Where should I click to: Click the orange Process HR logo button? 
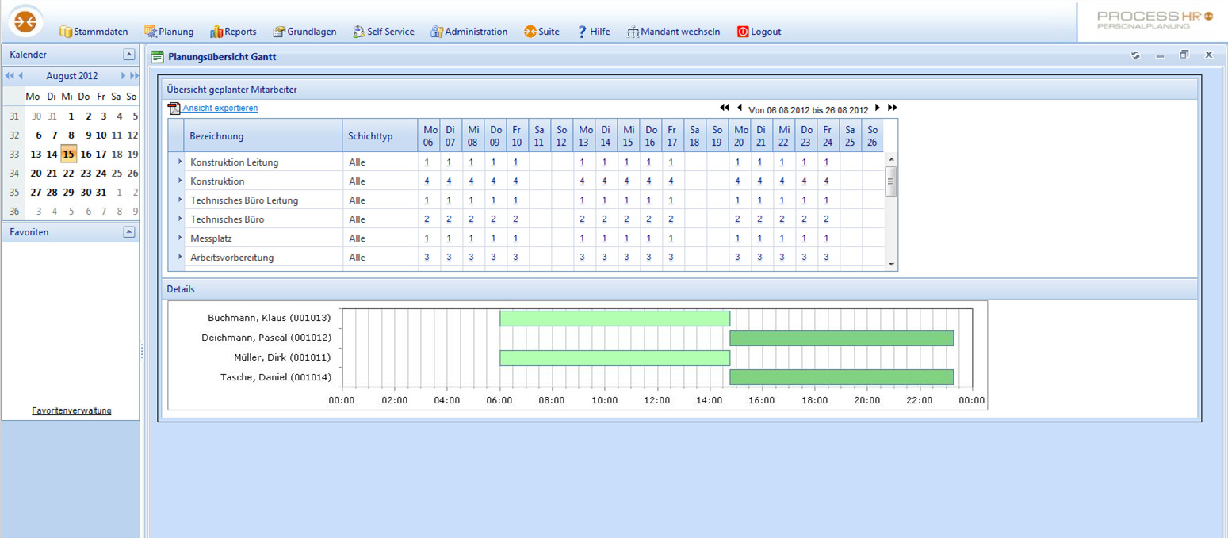(x=25, y=23)
